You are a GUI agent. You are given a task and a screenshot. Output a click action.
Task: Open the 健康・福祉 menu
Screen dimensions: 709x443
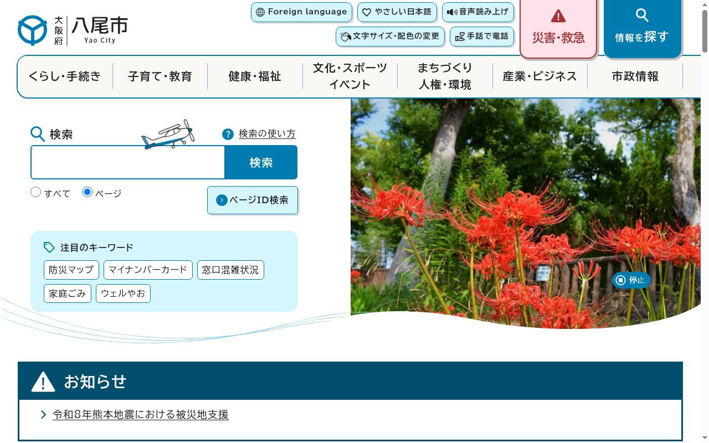255,76
